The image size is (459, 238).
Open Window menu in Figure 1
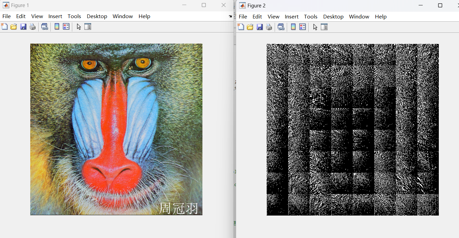123,16
